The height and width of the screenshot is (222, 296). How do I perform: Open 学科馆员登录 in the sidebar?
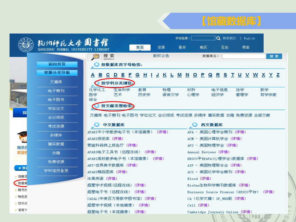click(x=56, y=171)
